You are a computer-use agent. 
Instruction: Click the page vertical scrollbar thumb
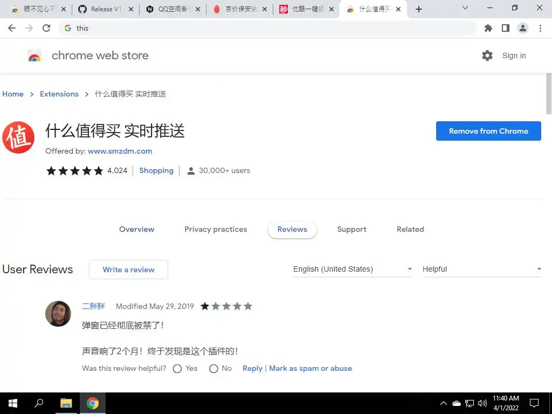[549, 94]
